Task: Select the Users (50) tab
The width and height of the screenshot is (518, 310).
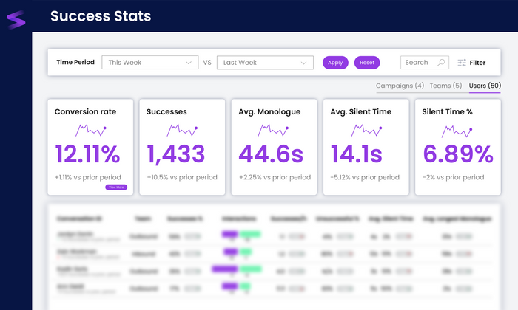Action: coord(485,86)
